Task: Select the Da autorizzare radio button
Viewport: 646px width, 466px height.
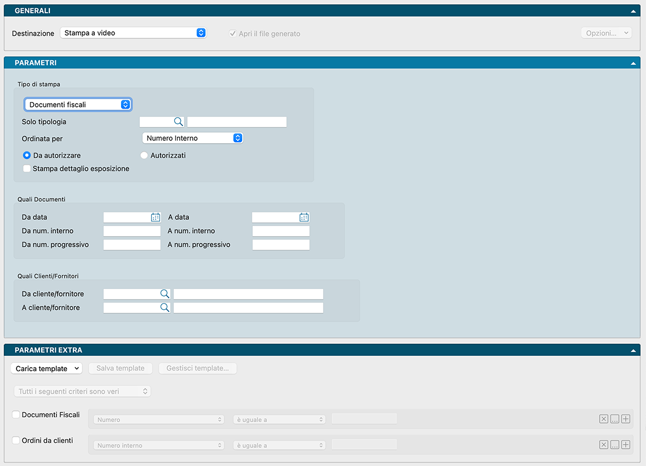Action: pos(27,156)
